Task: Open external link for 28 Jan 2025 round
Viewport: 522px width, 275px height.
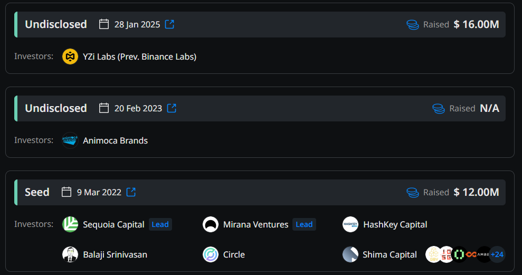Action: click(169, 24)
